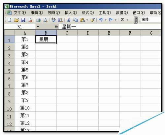Open the Paste options dropdown arrow

pos(87,20)
